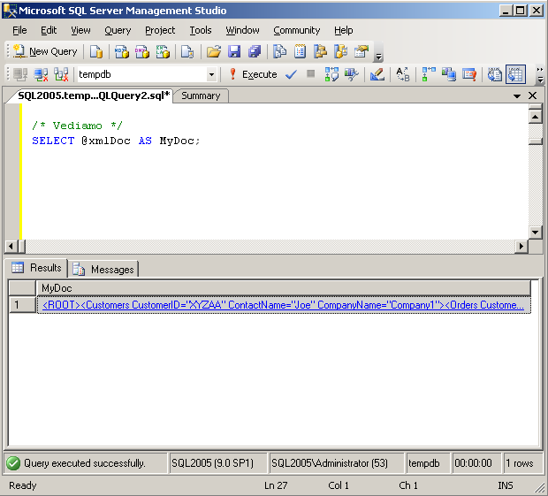Viewport: 548px width, 496px height.
Task: Open the Window menu
Action: click(242, 30)
